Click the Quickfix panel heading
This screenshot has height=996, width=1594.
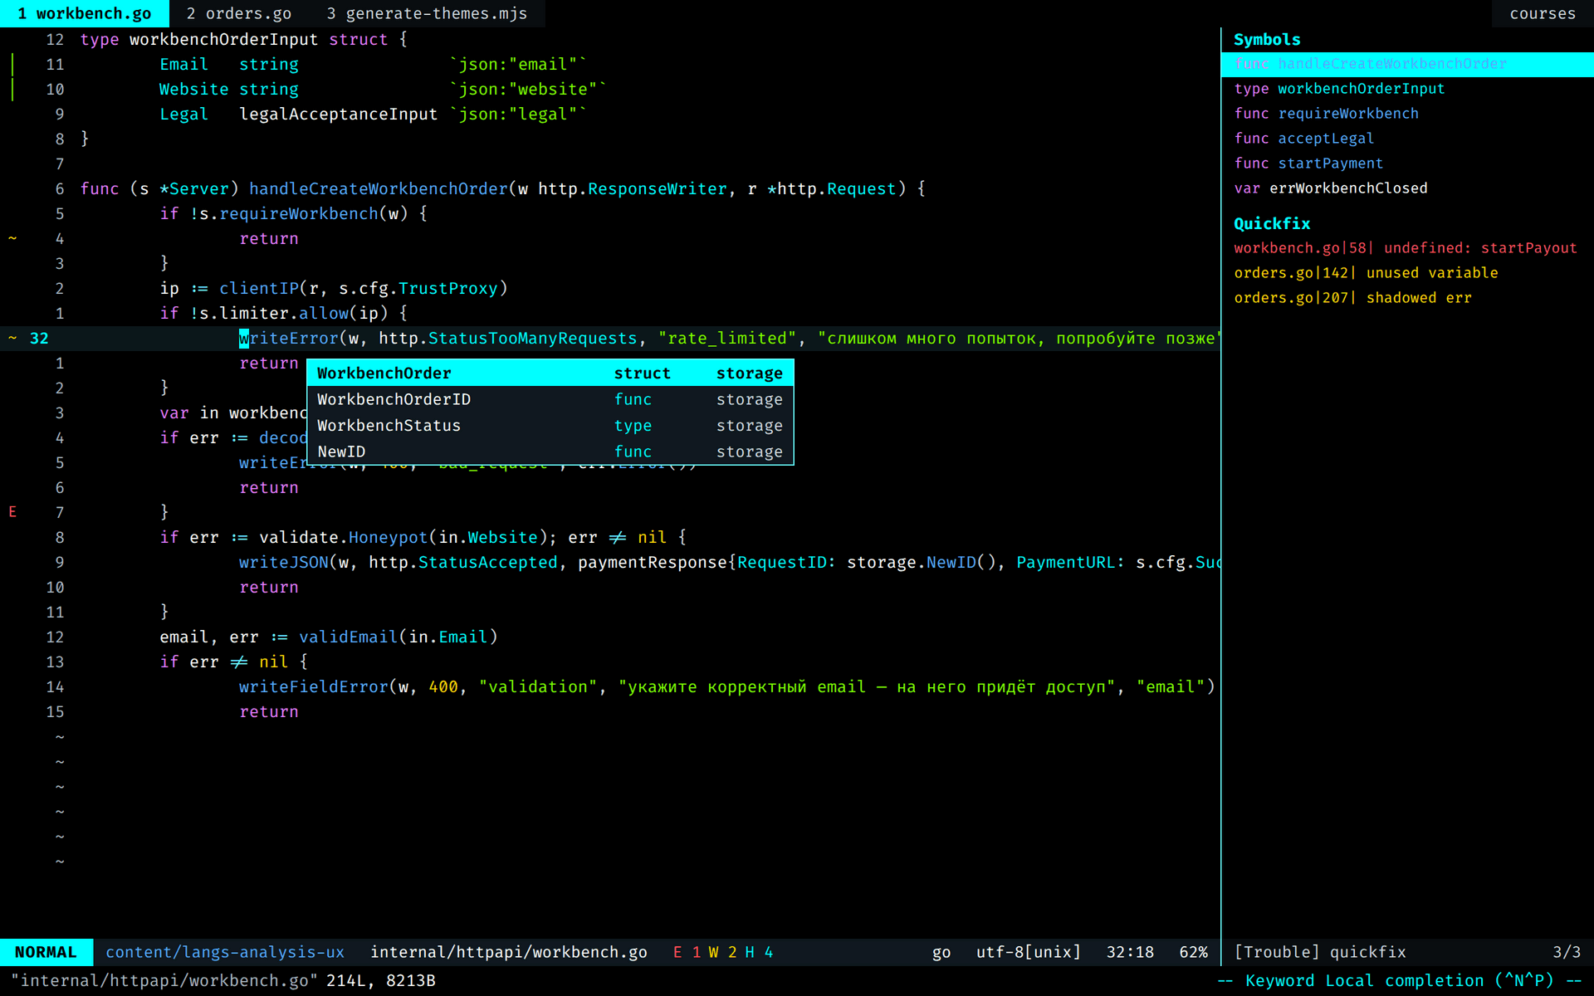pyautogui.click(x=1272, y=223)
